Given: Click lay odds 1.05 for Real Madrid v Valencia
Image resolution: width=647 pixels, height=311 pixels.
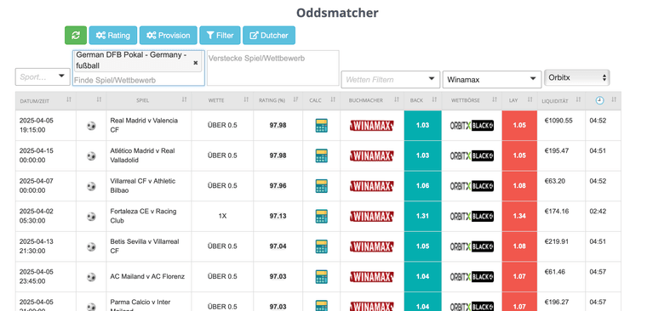Looking at the screenshot, I should 519,125.
